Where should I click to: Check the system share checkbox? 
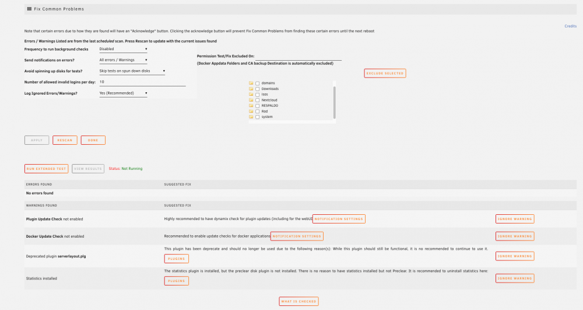(x=257, y=117)
